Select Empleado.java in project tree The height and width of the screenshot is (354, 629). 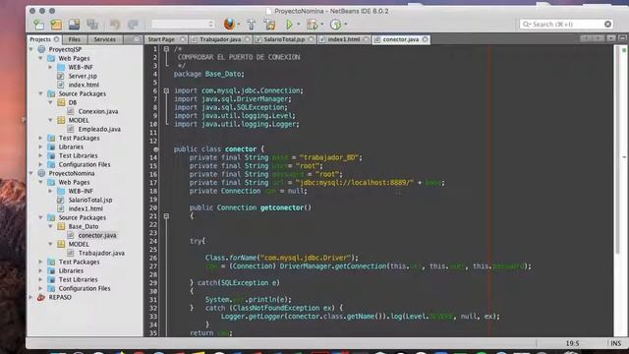pos(99,129)
